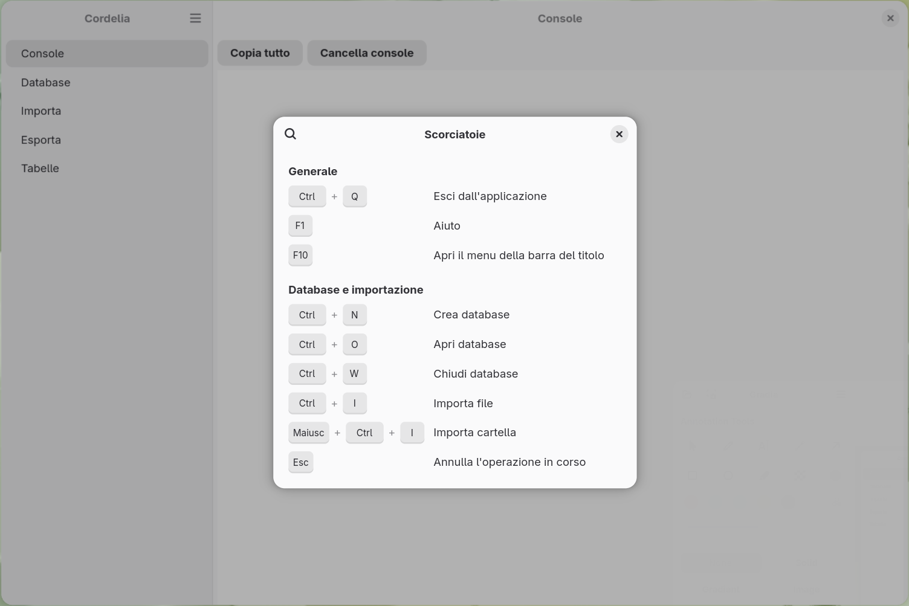909x606 pixels.
Task: Click the Aiuto shortcut label
Action: (447, 225)
